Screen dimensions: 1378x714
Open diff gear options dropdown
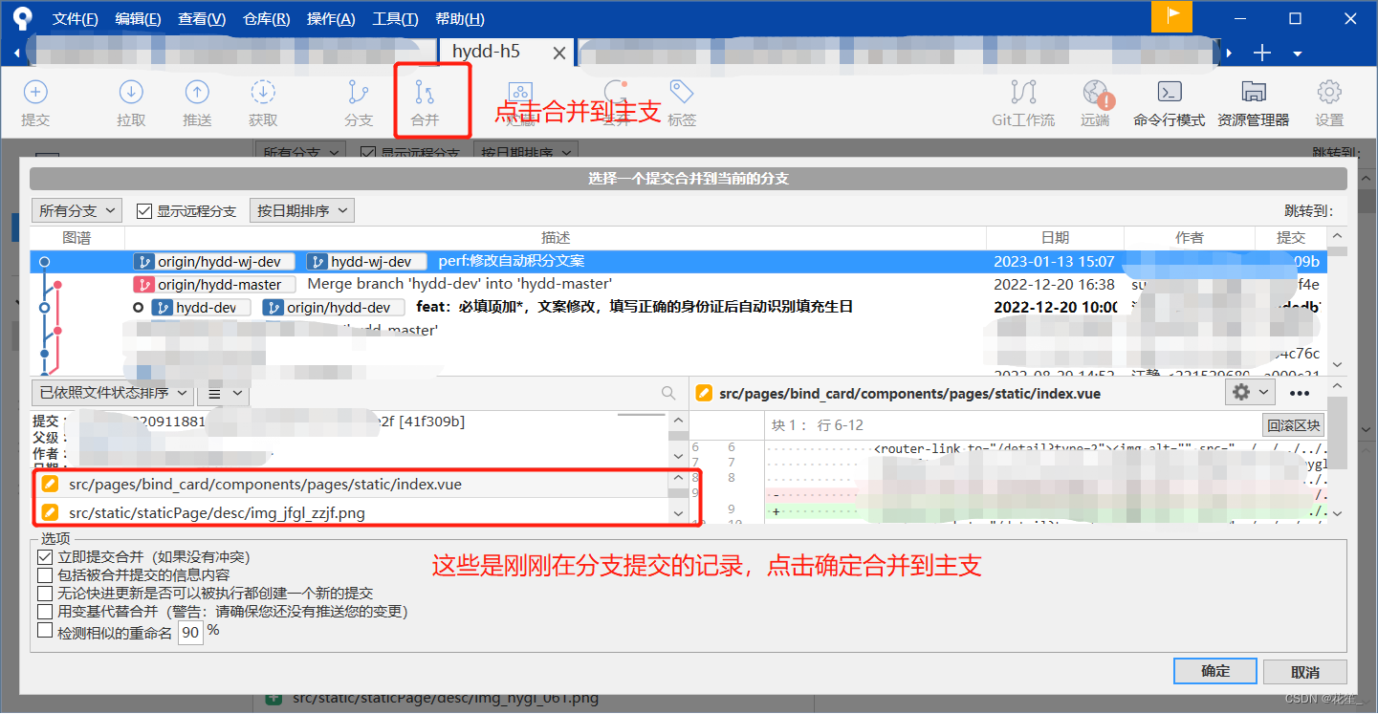click(x=1250, y=392)
